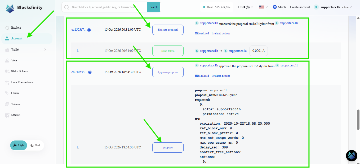Open Live Transactions page
The image size is (360, 168).
point(22,82)
